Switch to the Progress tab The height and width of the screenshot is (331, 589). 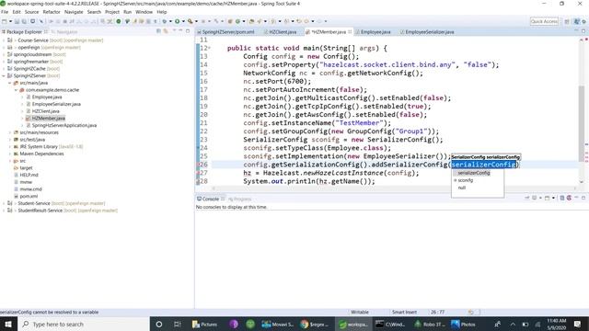click(240, 199)
